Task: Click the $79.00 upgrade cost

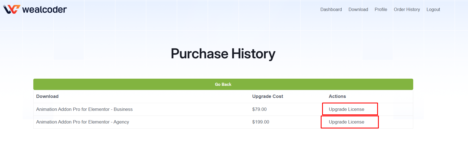Action: tap(259, 109)
